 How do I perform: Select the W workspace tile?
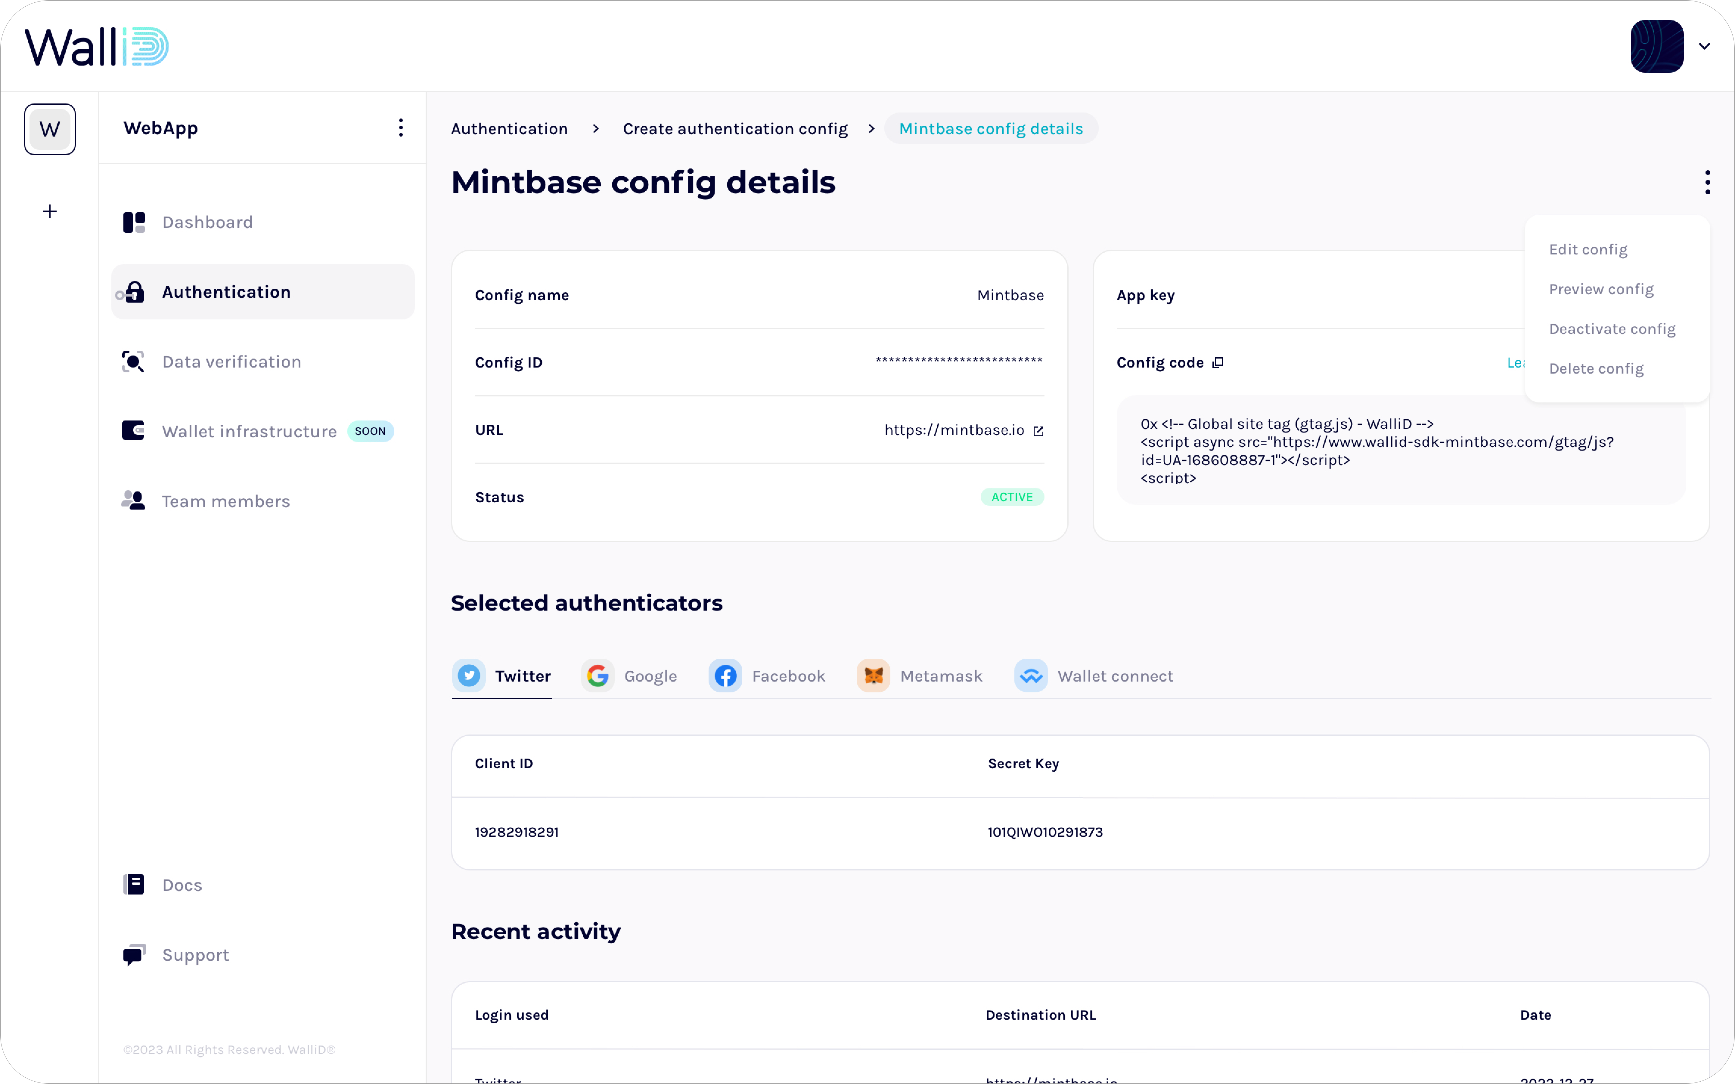click(x=49, y=129)
